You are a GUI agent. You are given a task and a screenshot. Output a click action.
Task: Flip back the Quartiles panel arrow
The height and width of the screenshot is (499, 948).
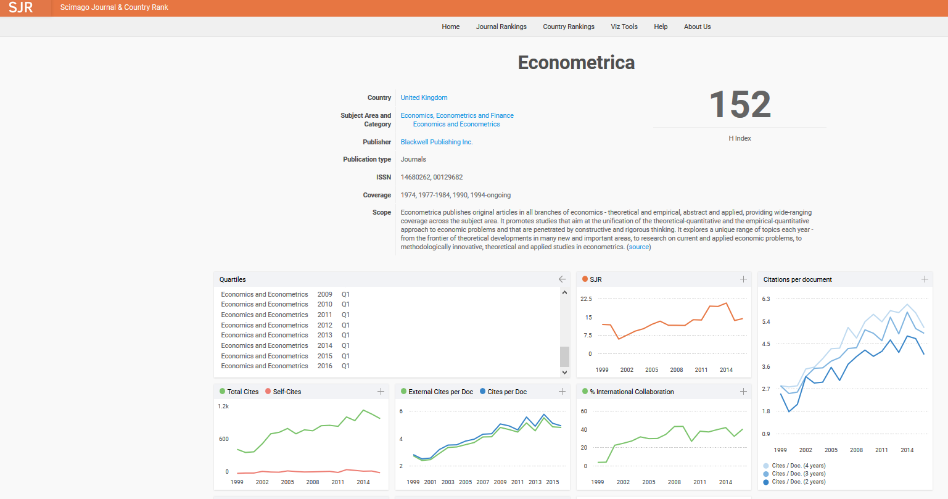[x=562, y=279]
